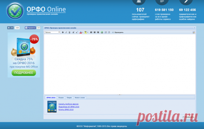204x129 pixels.
Task: Click the Facebook Нравится like button
Action: tap(30, 28)
